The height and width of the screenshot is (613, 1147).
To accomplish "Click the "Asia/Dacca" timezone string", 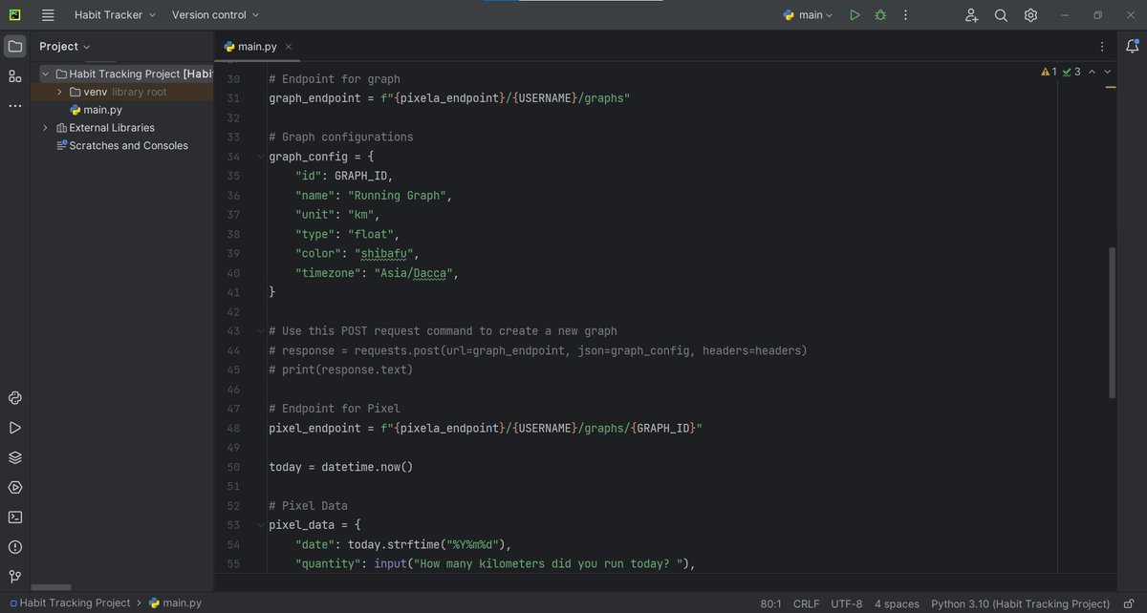I will click(x=413, y=273).
